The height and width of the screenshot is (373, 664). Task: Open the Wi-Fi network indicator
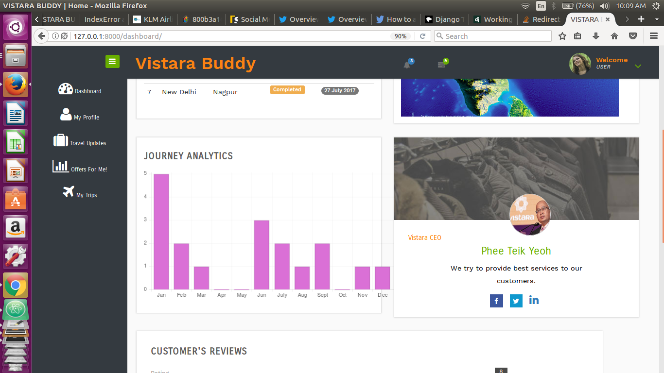pyautogui.click(x=525, y=6)
